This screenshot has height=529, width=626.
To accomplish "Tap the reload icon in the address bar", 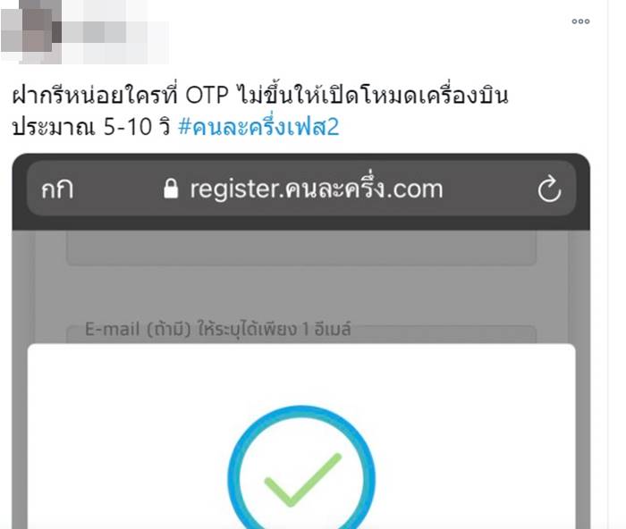I will point(549,189).
